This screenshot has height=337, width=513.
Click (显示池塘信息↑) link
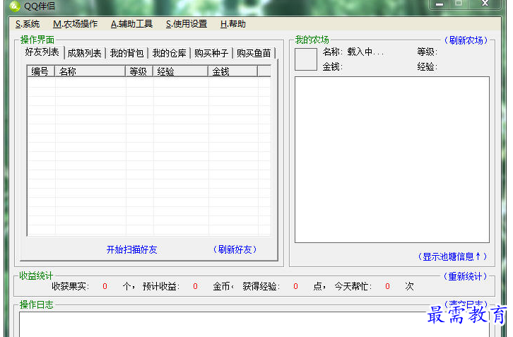pyautogui.click(x=452, y=256)
